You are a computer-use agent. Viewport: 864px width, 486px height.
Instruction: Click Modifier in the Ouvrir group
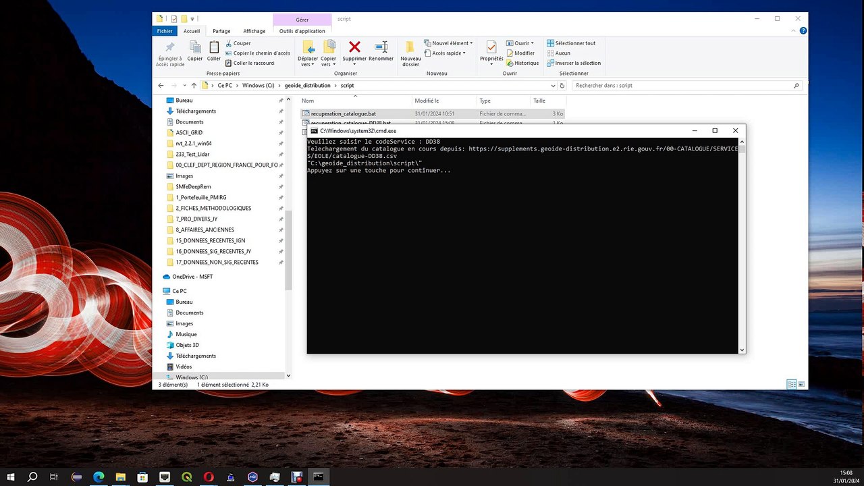pos(520,53)
